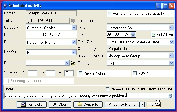Toggle the RSVP checkbox
177x112 pixels.
[x=135, y=73]
